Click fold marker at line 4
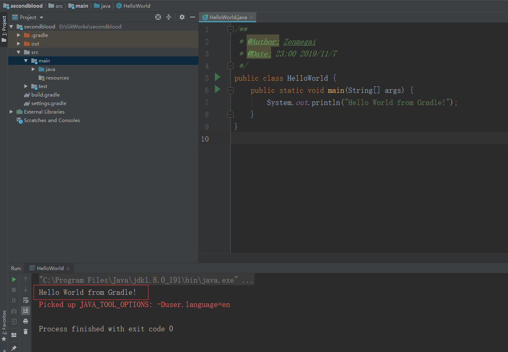This screenshot has height=352, width=508. click(230, 65)
